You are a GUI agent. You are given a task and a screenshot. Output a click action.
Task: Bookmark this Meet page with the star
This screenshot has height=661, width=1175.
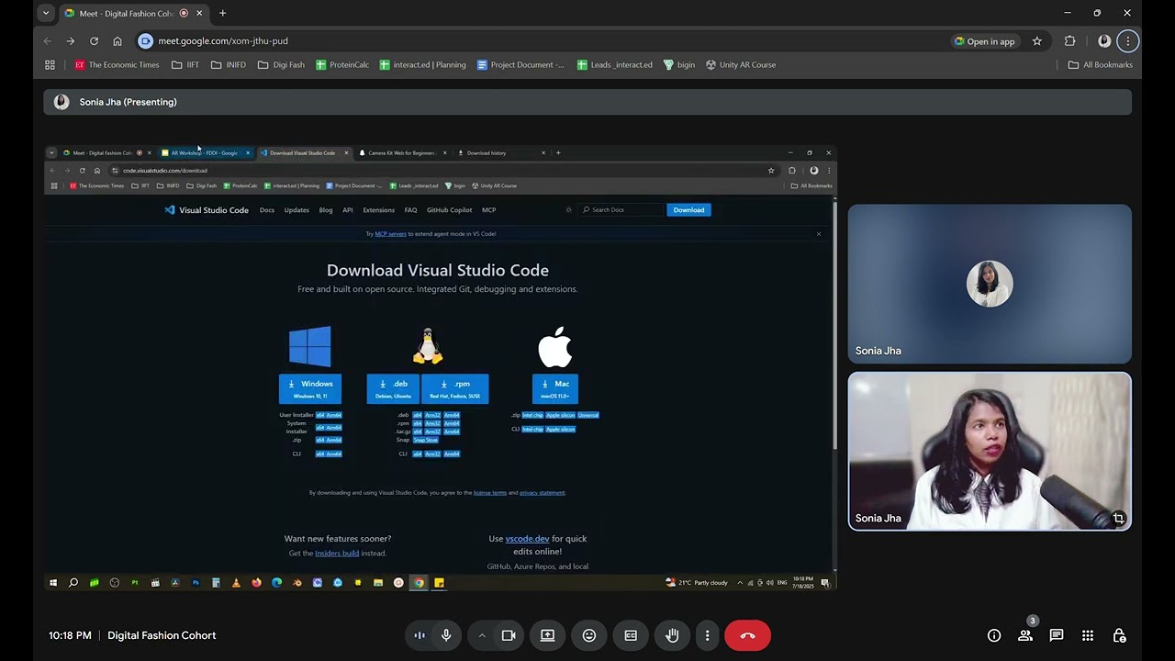point(1037,41)
